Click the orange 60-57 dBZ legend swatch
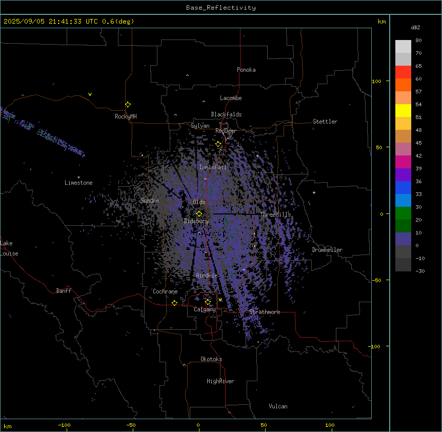The width and height of the screenshot is (442, 432). pyautogui.click(x=403, y=85)
